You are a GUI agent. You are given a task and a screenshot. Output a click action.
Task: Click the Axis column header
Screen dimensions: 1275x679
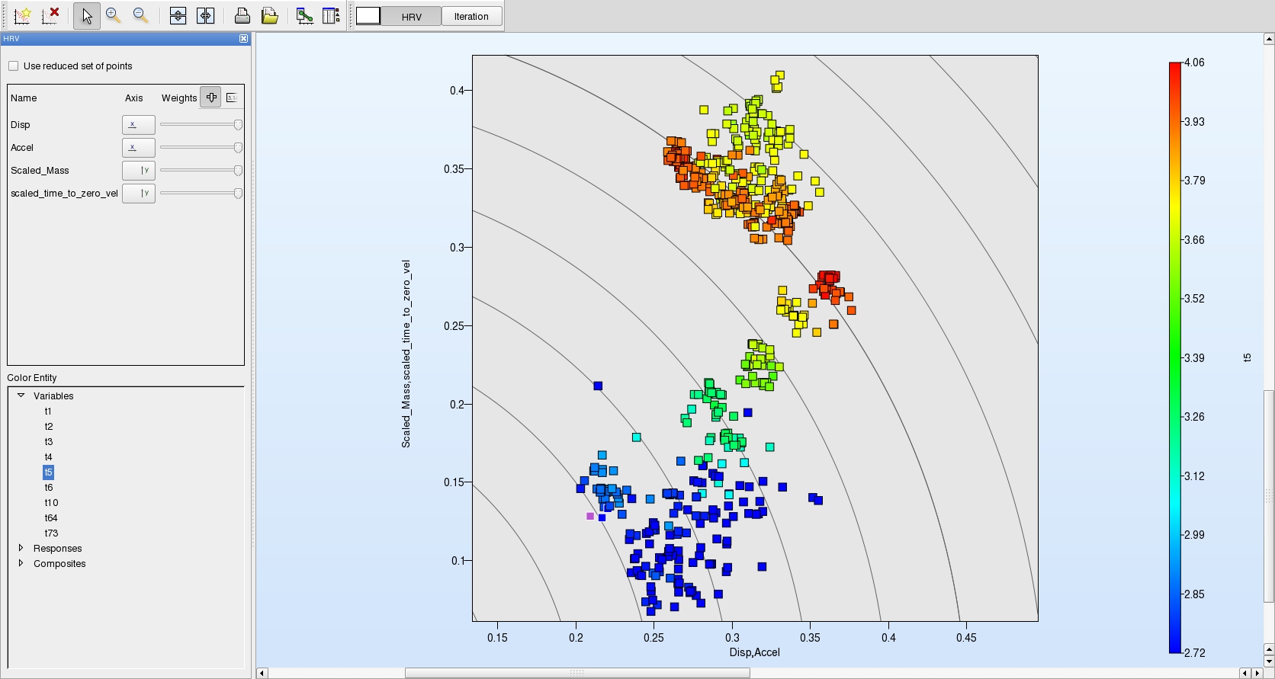pyautogui.click(x=134, y=98)
